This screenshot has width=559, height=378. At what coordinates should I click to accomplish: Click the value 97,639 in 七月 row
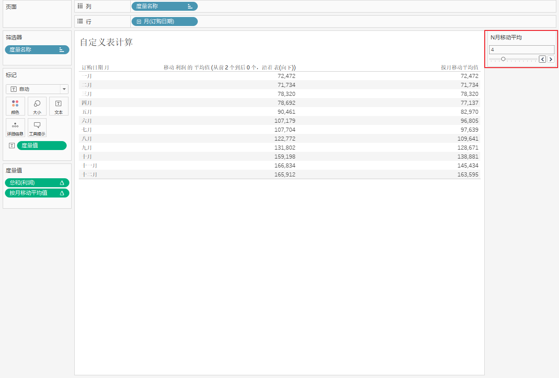(469, 130)
